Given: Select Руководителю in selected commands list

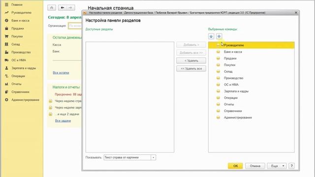Looking at the screenshot, I should coord(252,45).
